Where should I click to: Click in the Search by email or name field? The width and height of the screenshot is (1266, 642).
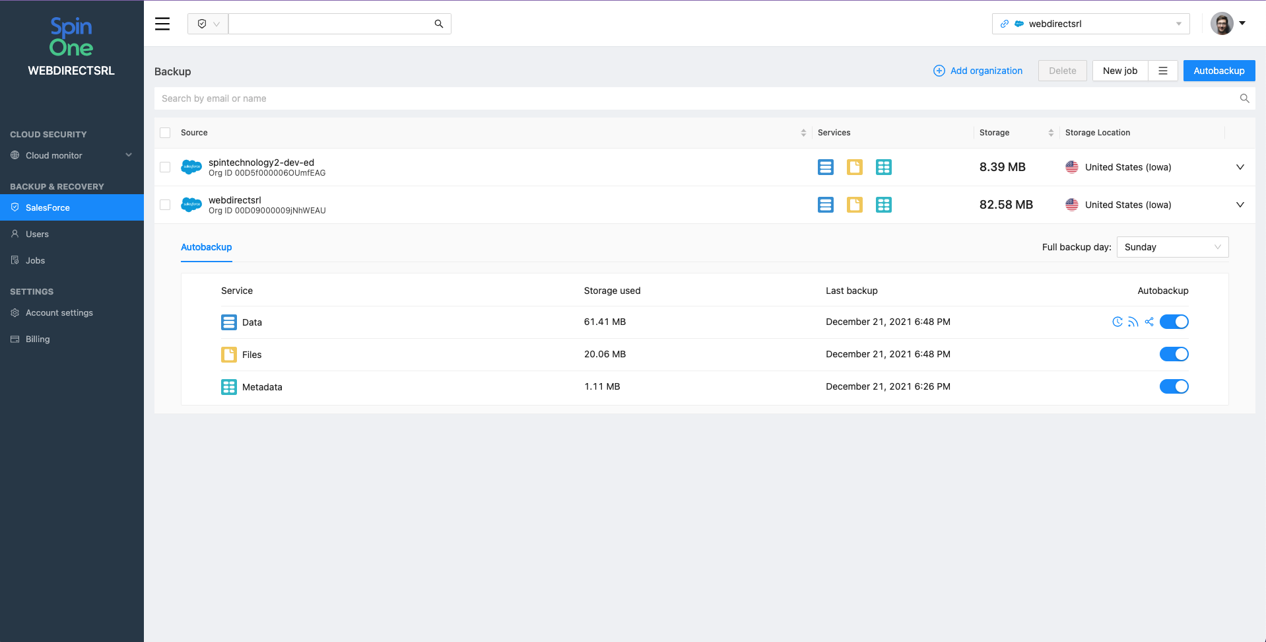click(693, 98)
